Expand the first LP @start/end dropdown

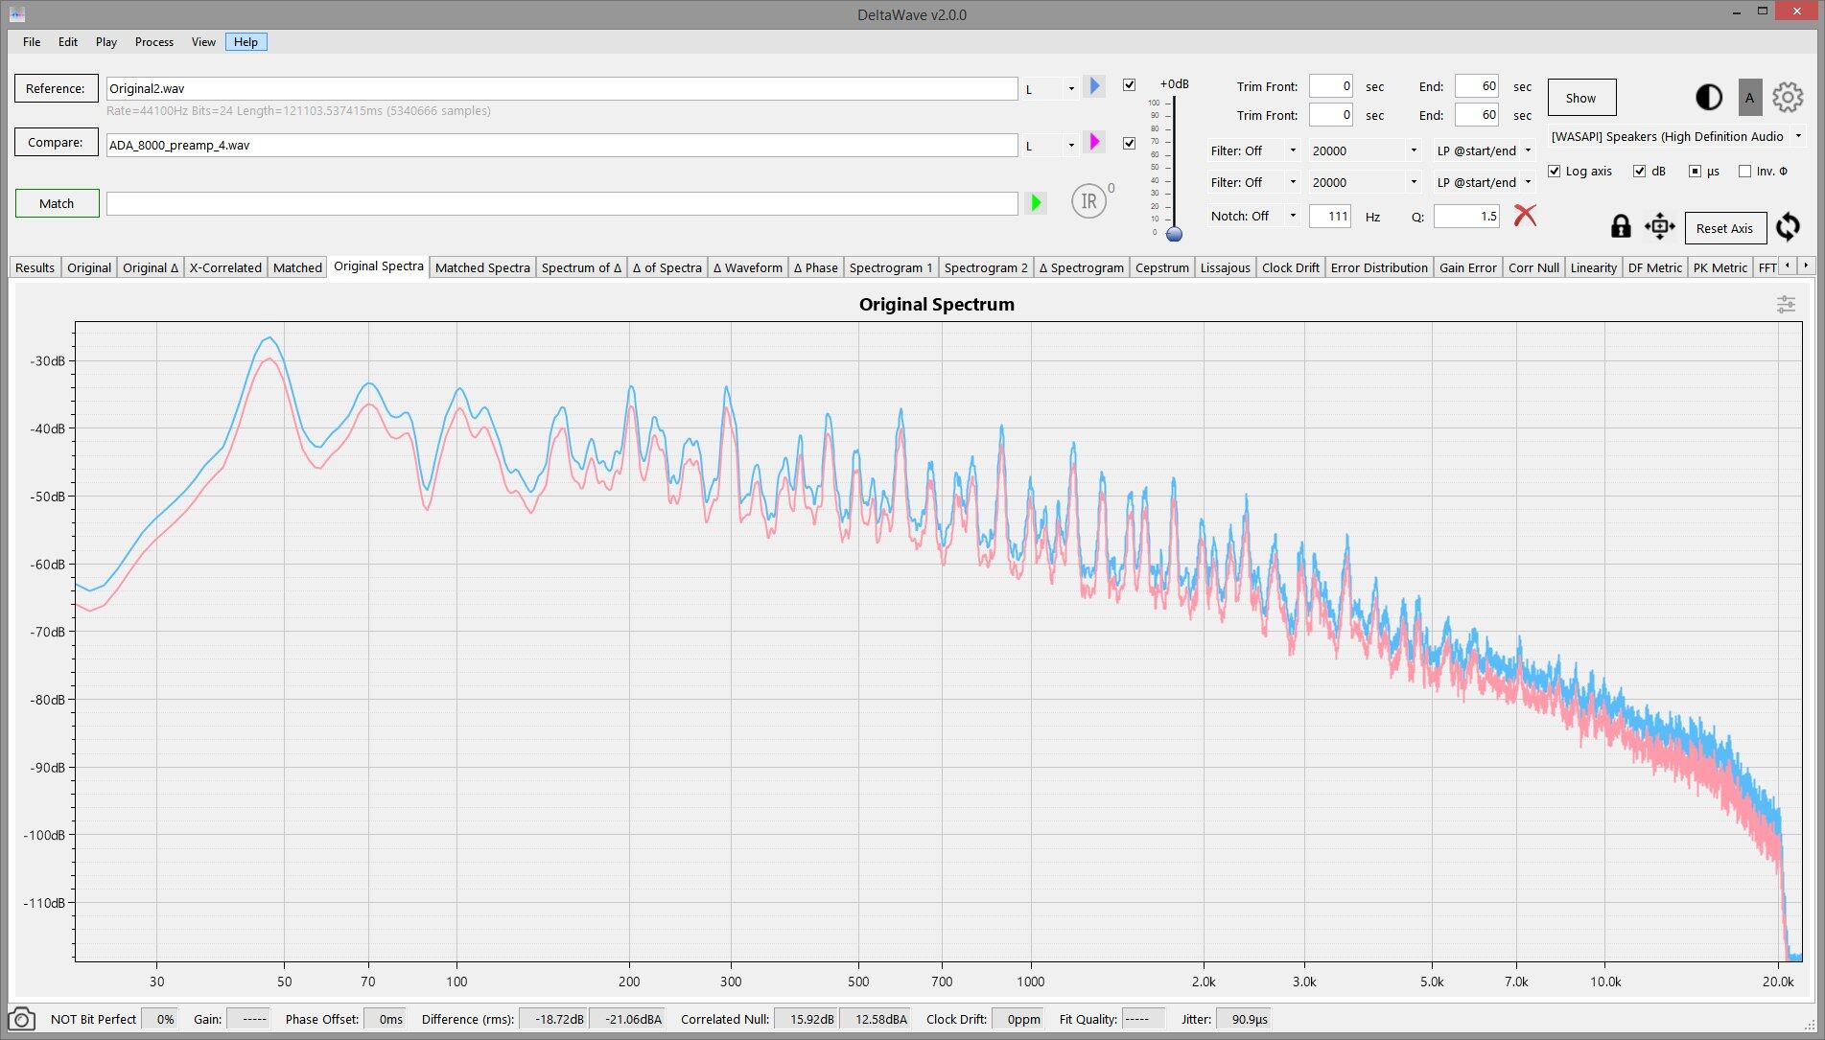[x=1485, y=150]
